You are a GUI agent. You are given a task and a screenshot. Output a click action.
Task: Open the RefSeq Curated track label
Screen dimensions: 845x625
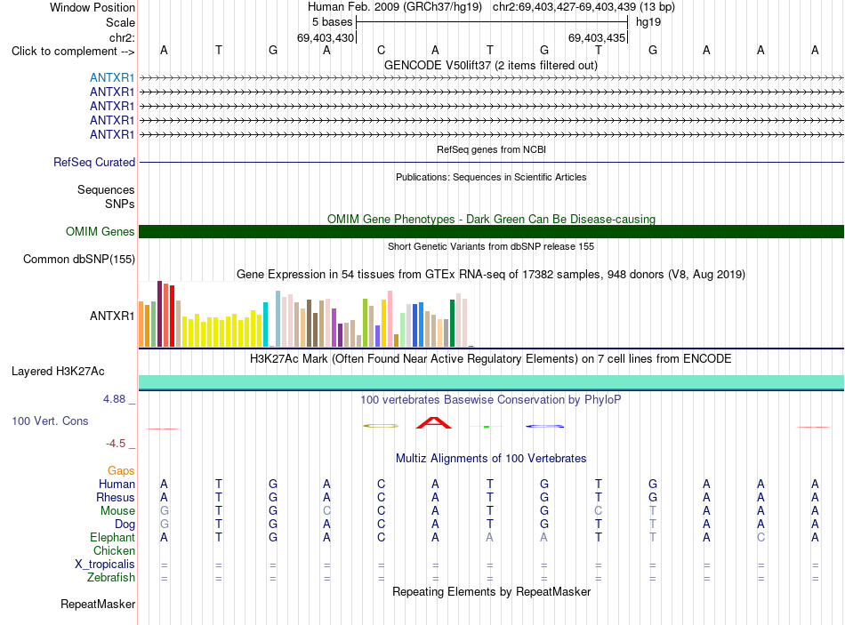point(94,162)
